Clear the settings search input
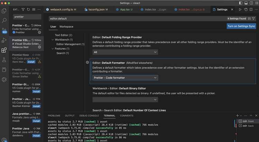 click(x=249, y=19)
